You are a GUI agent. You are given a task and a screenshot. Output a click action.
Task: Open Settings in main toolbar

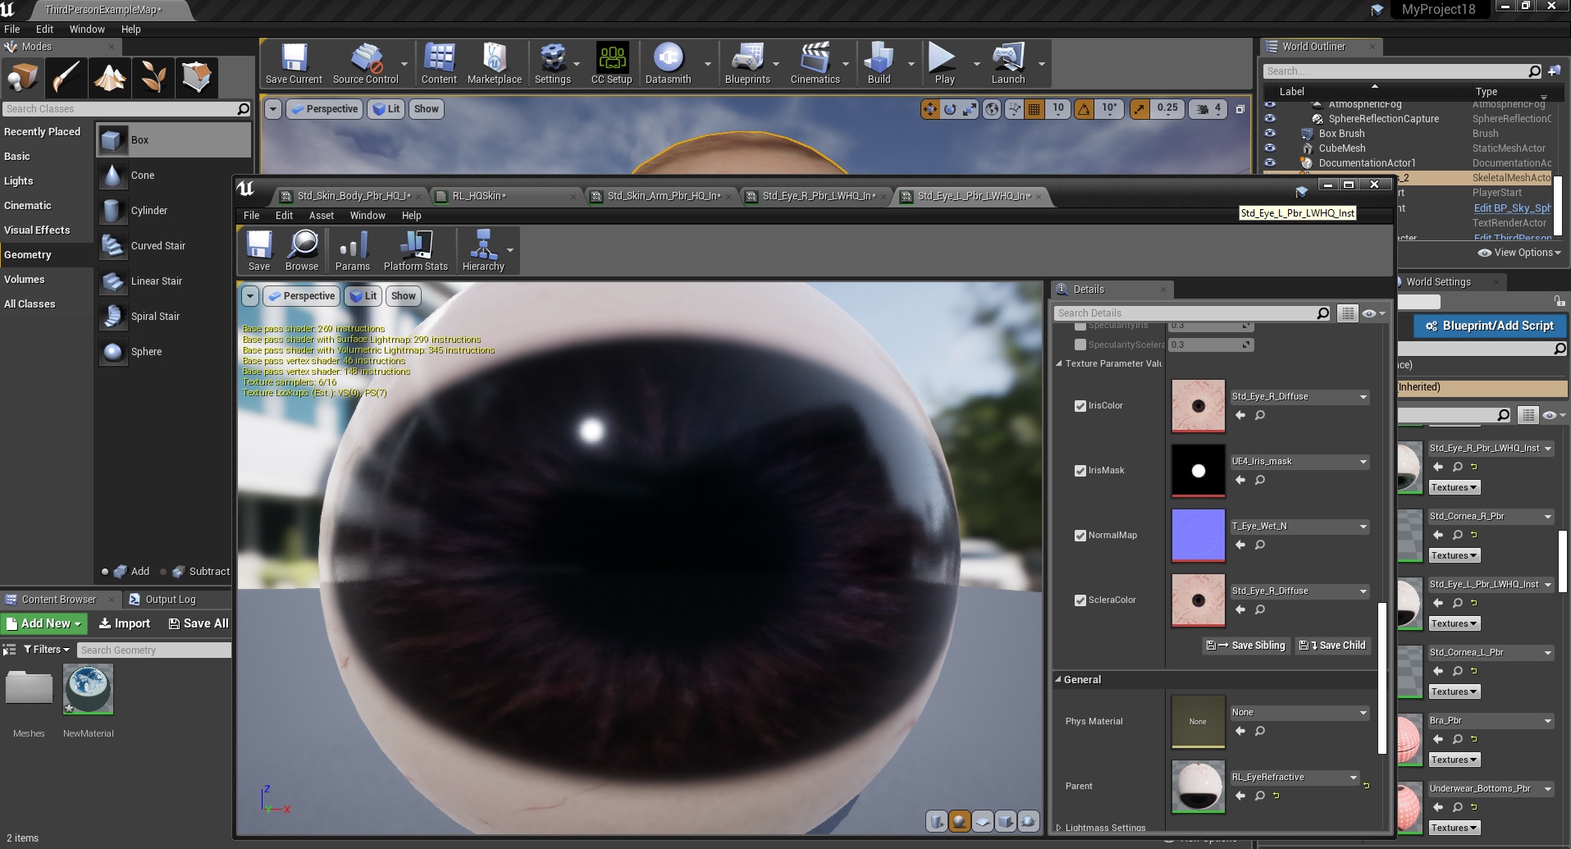[552, 64]
